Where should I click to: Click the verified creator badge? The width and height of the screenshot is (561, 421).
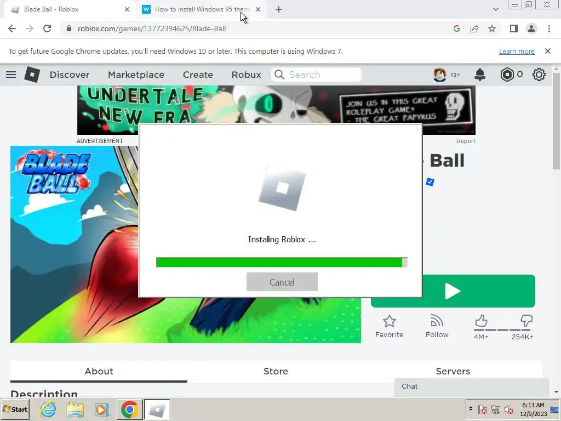[430, 182]
